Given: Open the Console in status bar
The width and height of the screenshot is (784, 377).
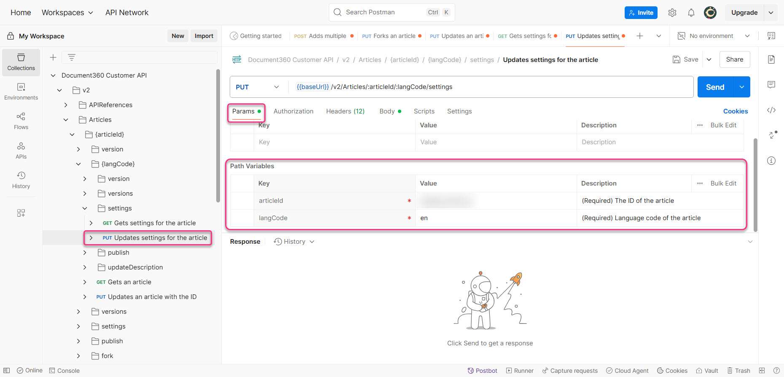Looking at the screenshot, I should pyautogui.click(x=64, y=371).
